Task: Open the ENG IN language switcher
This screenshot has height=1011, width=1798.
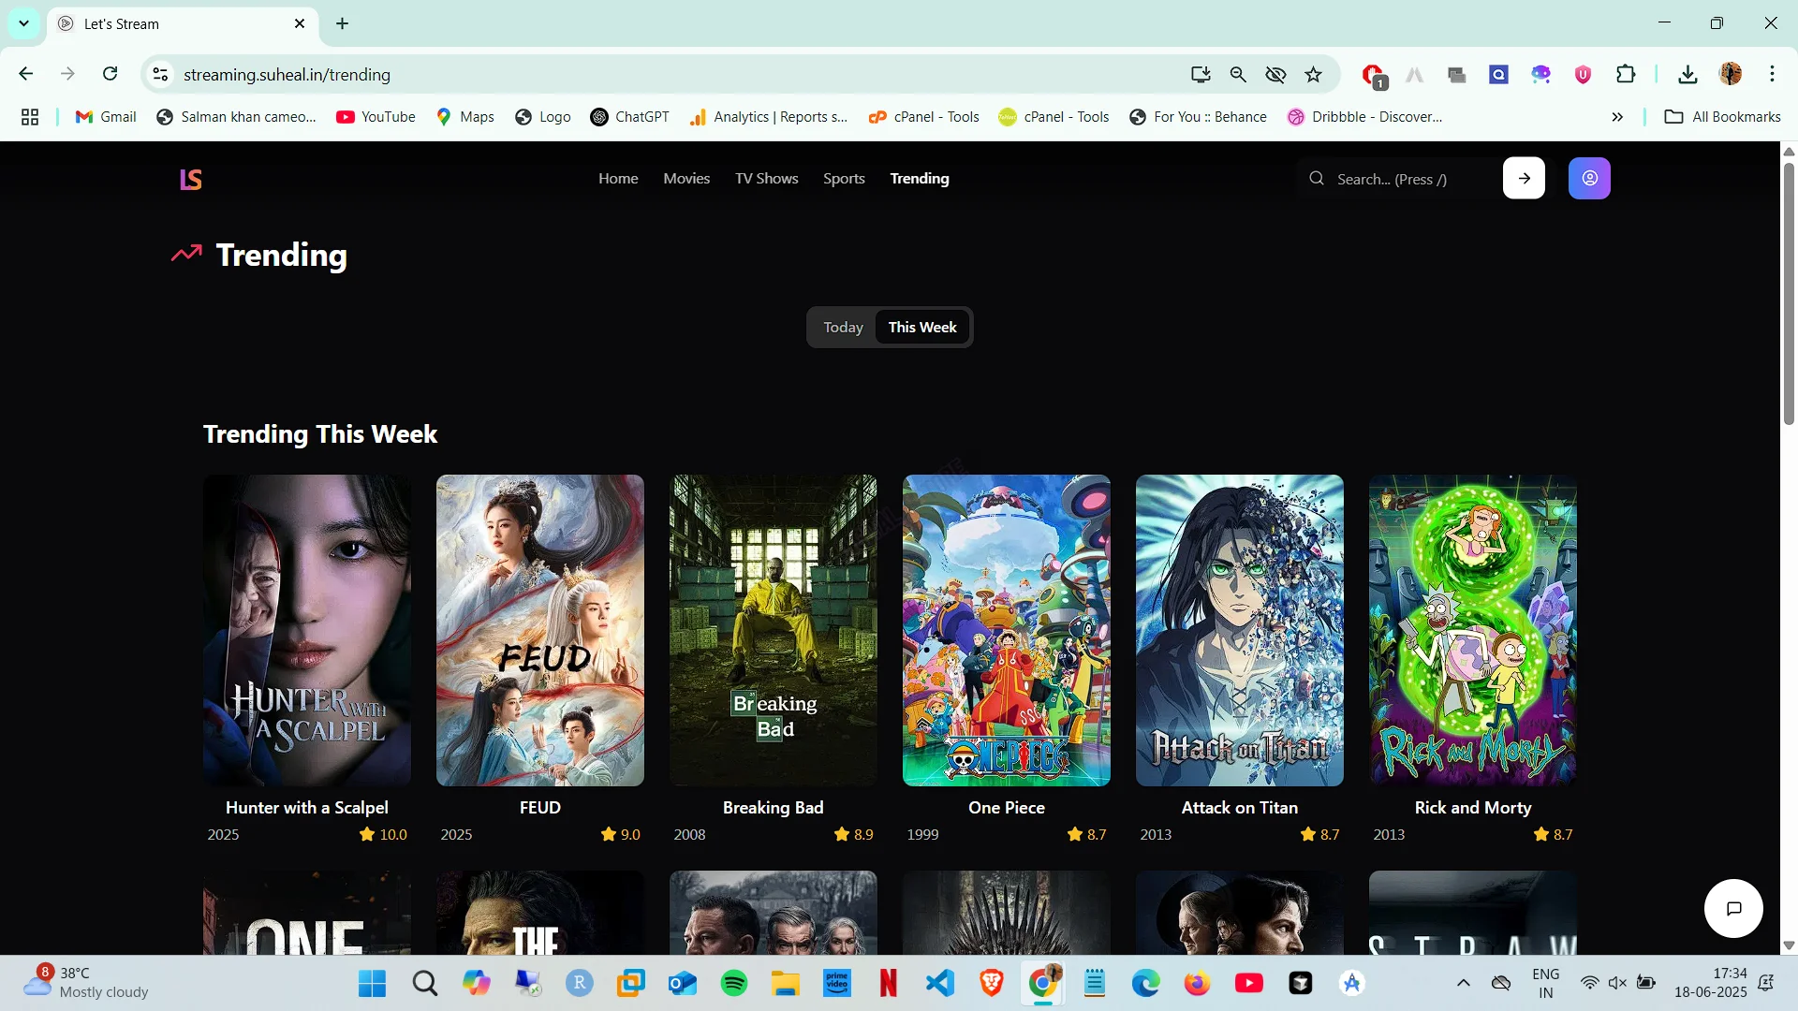Action: point(1546,983)
